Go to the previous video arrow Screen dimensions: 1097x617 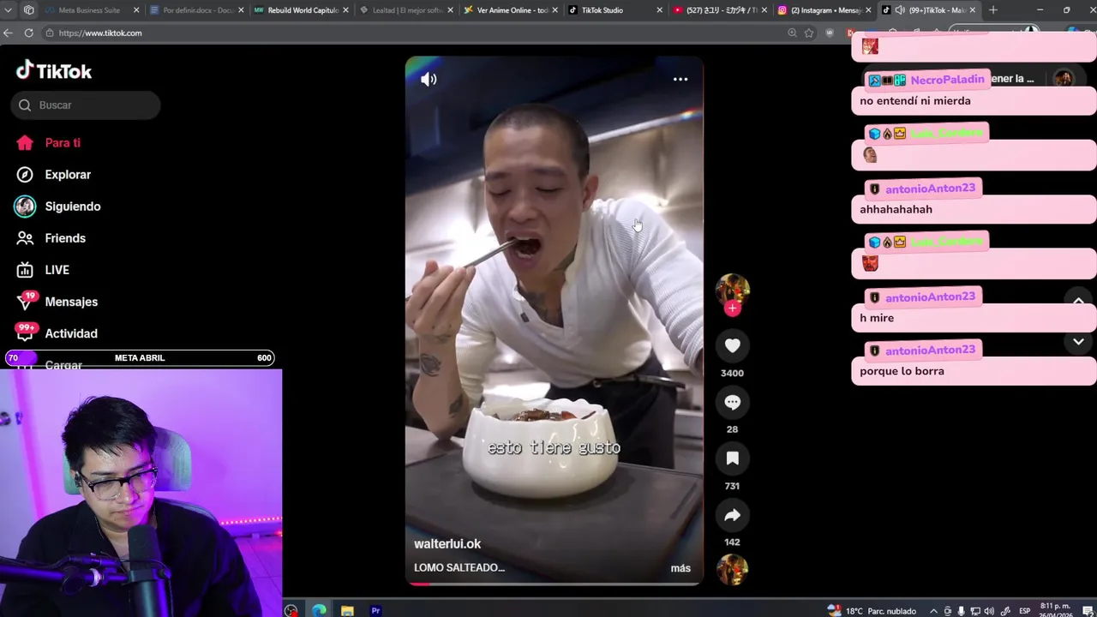[x=1078, y=301]
